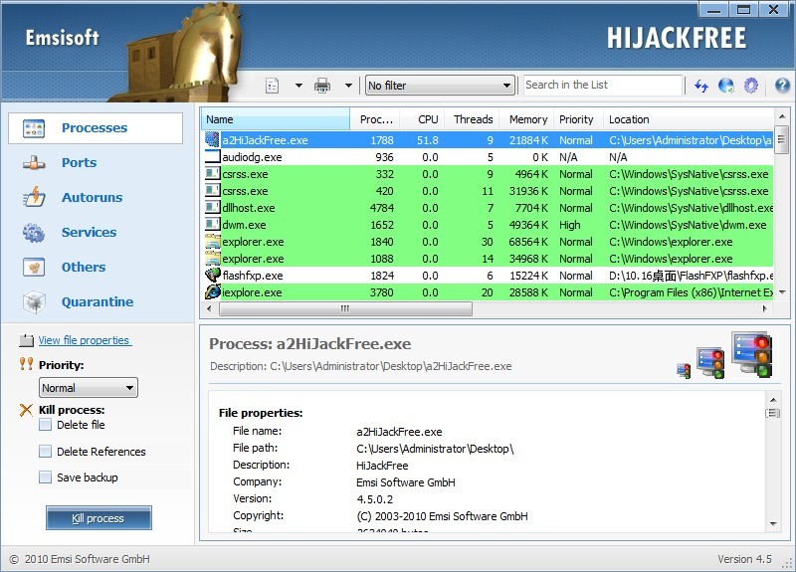Switch to the Autoruns section
The width and height of the screenshot is (796, 572).
point(92,197)
